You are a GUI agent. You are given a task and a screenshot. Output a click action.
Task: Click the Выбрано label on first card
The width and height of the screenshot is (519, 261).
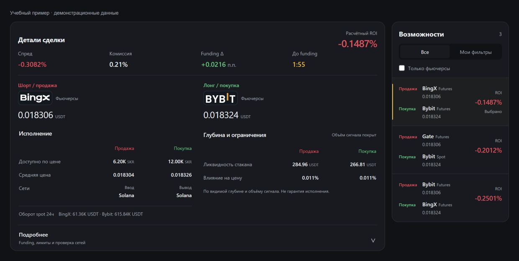pos(493,111)
